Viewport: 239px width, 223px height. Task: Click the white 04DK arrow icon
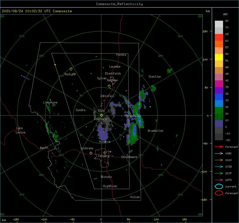[219, 153]
